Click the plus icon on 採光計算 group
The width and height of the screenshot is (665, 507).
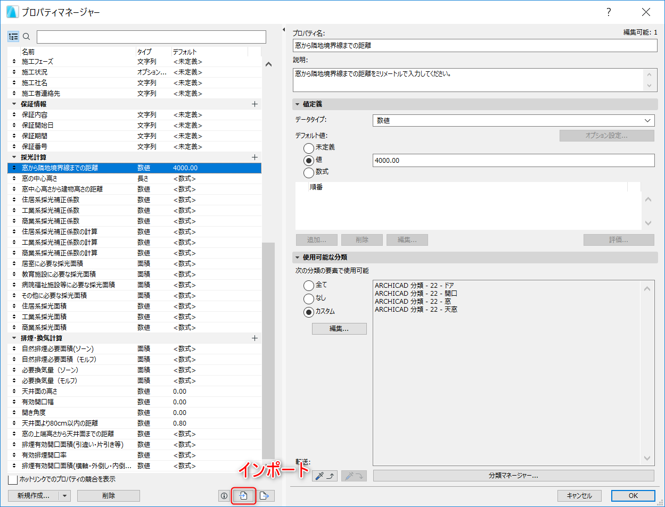click(254, 157)
